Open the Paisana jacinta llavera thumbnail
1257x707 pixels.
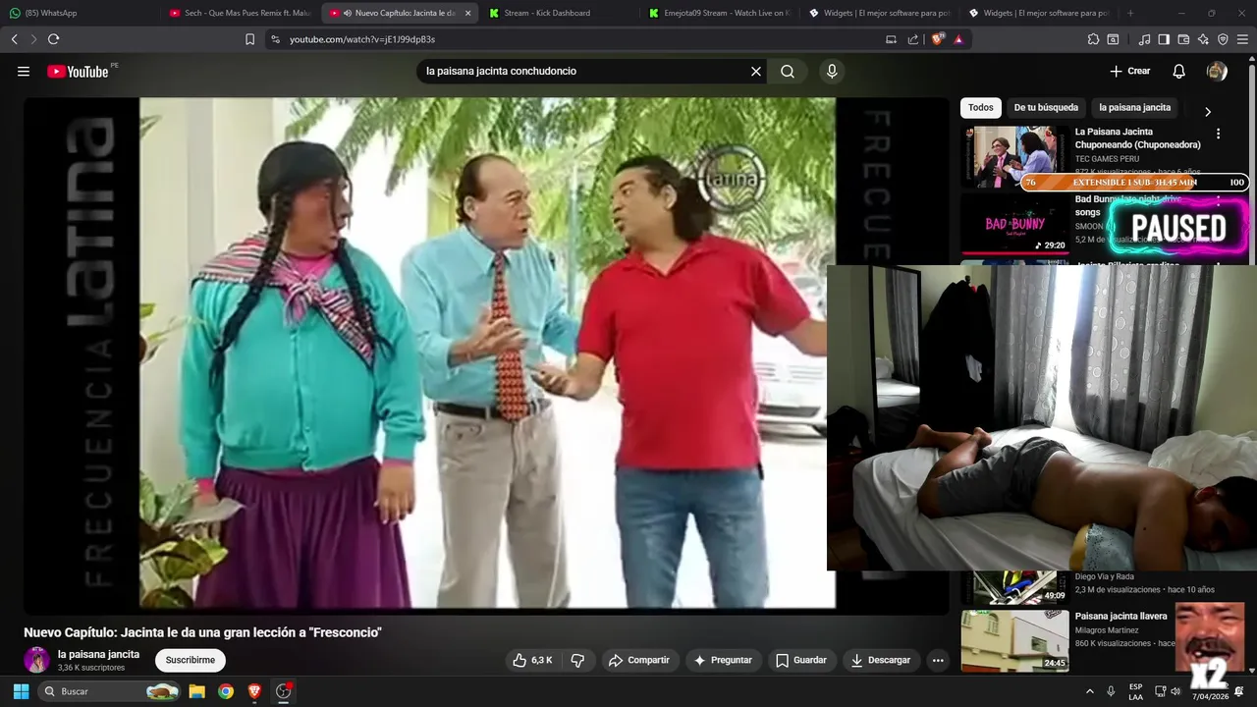tap(1015, 640)
